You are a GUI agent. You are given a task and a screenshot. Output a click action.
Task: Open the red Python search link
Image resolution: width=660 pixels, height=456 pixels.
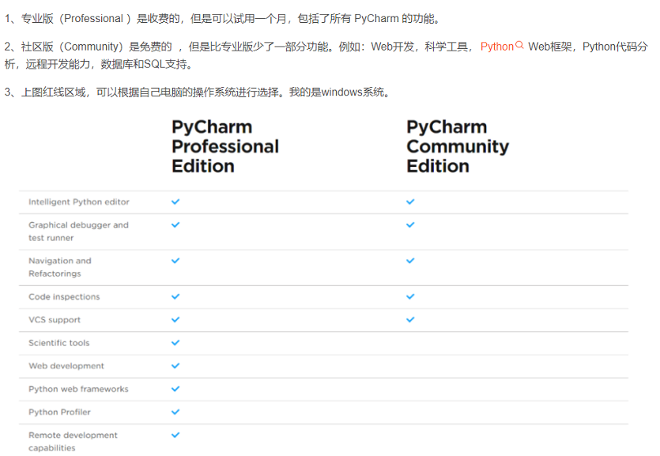pos(497,47)
